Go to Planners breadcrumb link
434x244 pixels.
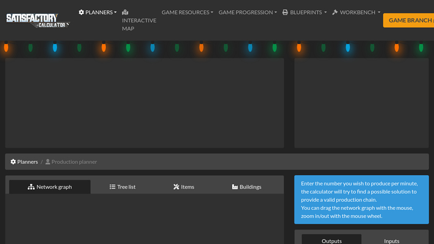point(24,162)
